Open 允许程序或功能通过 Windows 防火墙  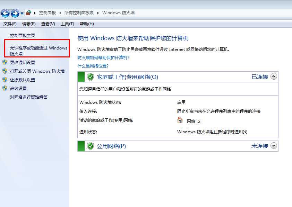[x=38, y=51]
